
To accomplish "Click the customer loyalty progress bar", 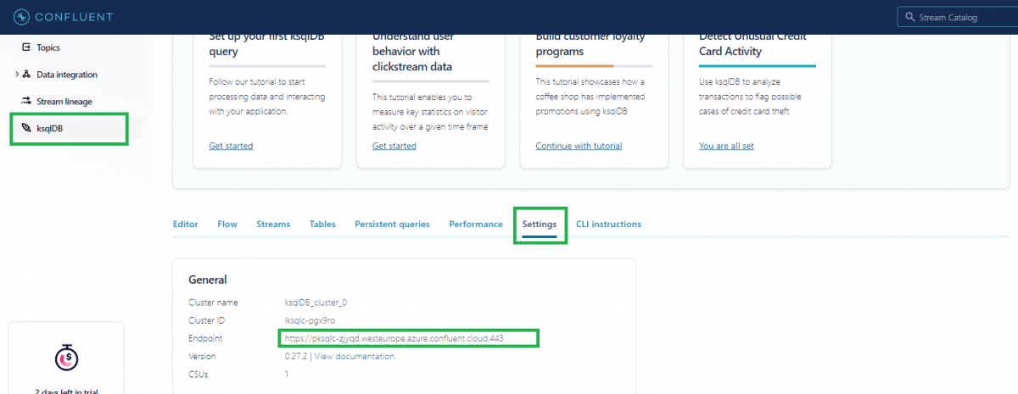I will click(594, 66).
